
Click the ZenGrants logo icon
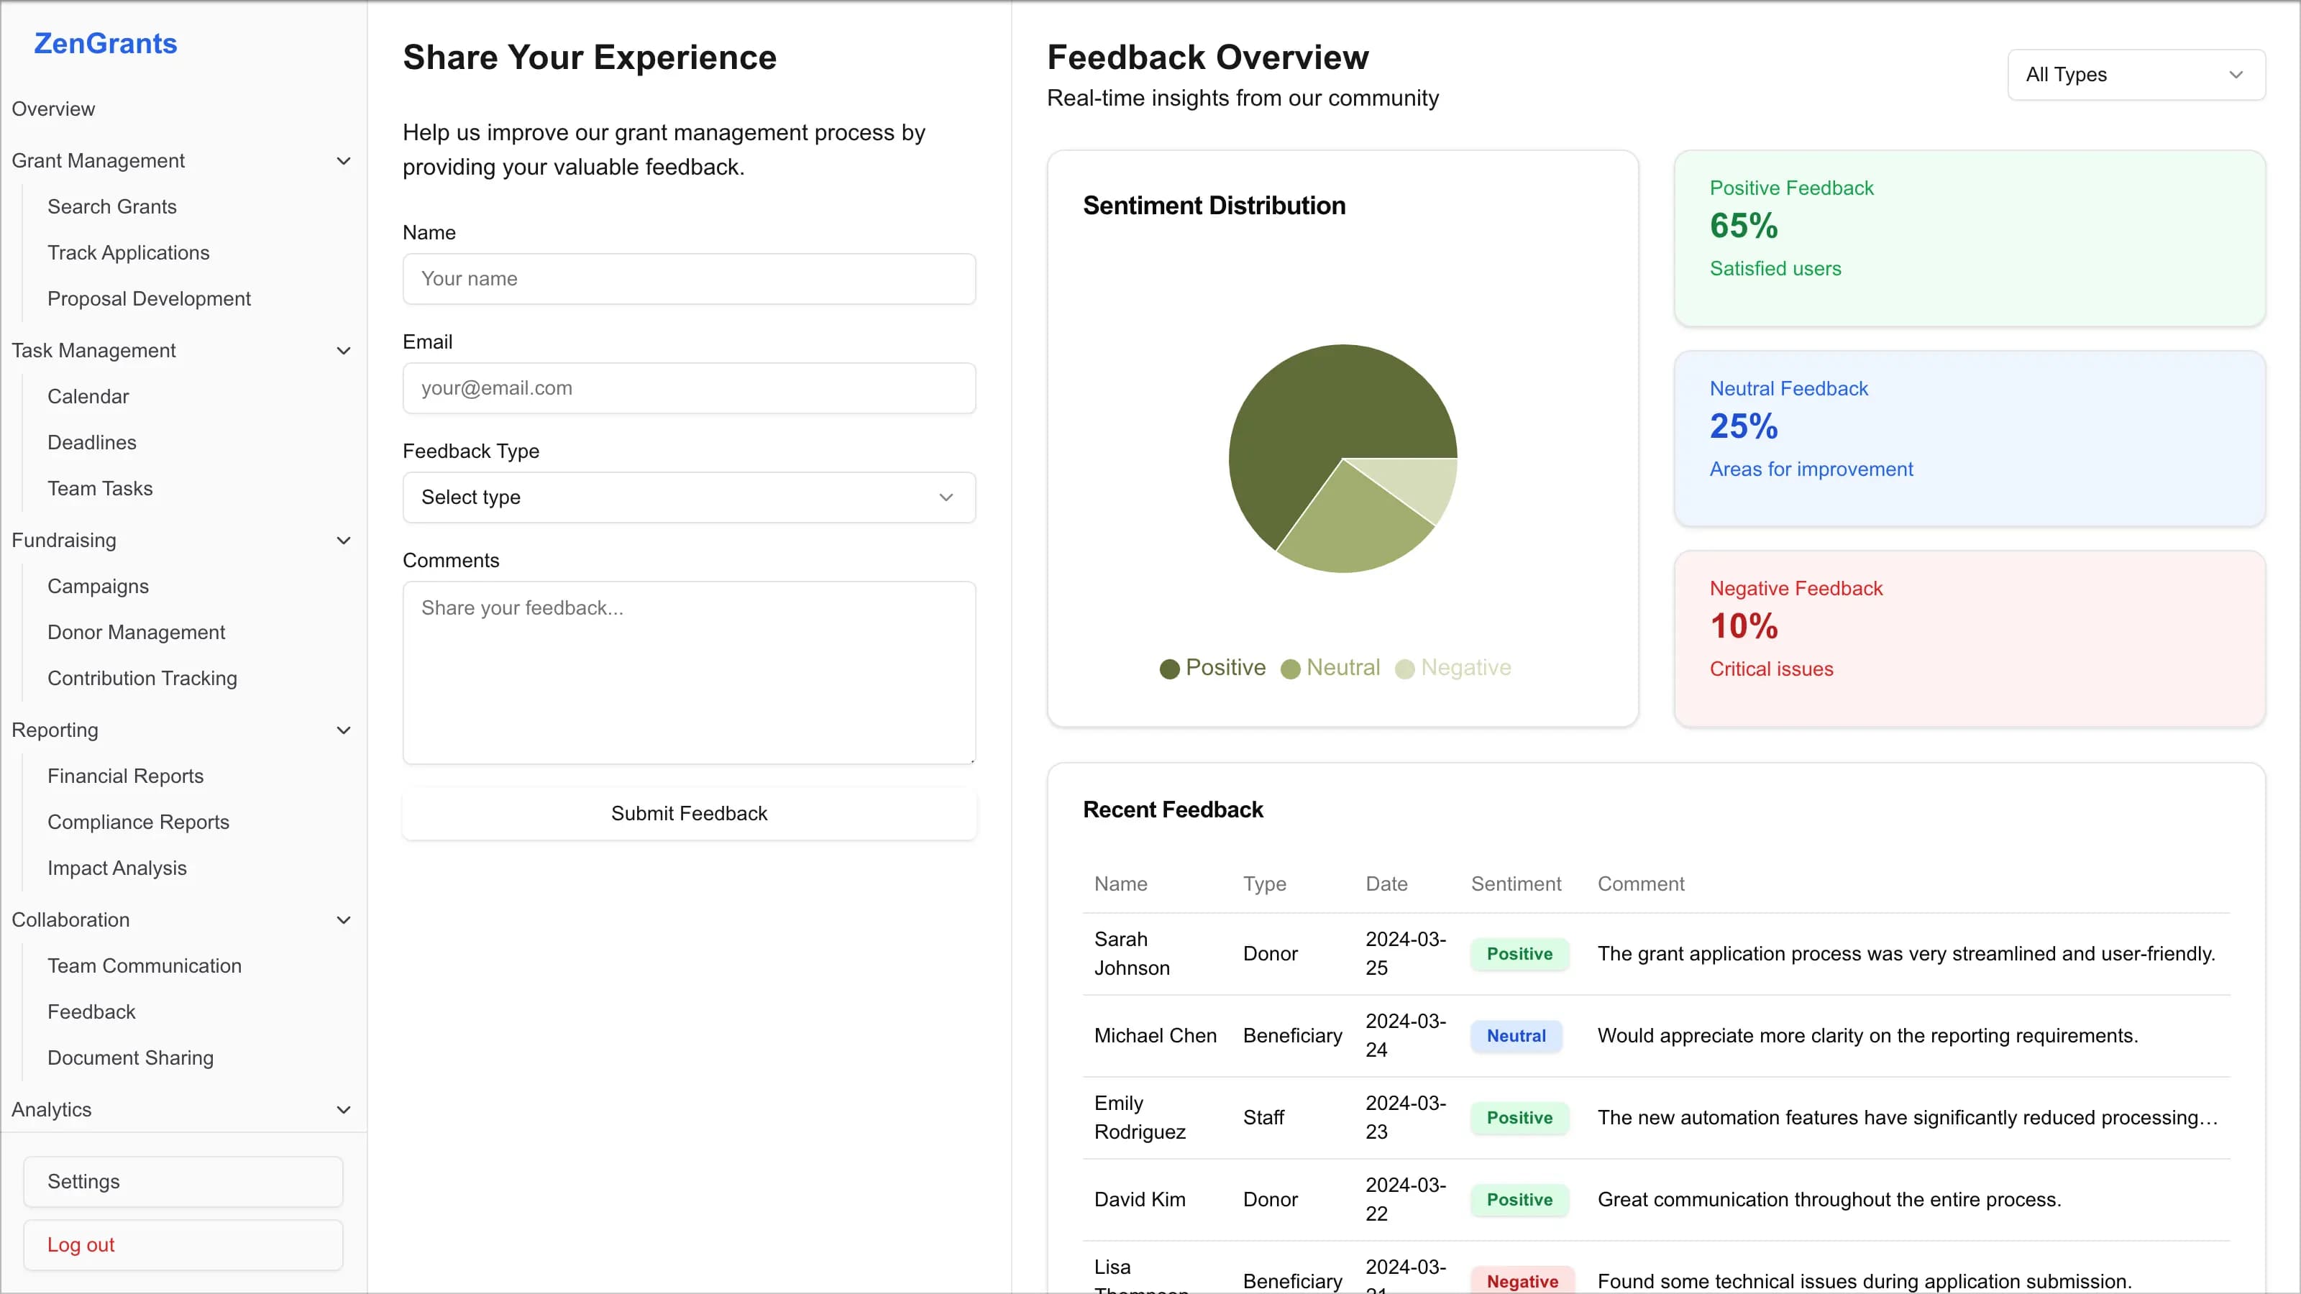pos(106,42)
